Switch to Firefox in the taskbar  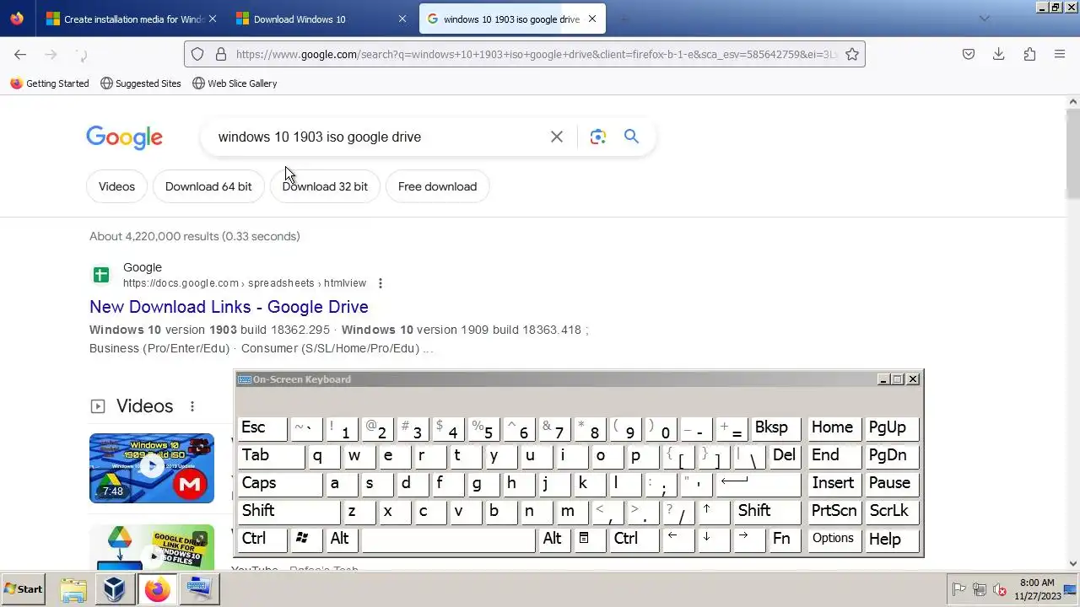click(x=157, y=589)
